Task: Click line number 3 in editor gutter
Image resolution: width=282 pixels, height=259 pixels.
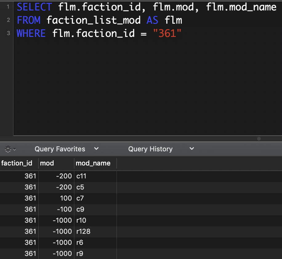Action: (x=8, y=33)
